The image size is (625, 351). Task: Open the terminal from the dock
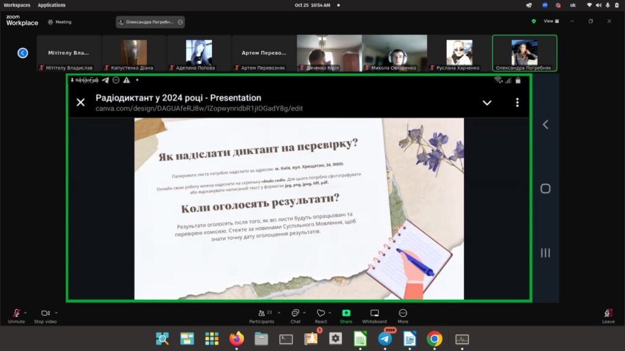point(286,339)
